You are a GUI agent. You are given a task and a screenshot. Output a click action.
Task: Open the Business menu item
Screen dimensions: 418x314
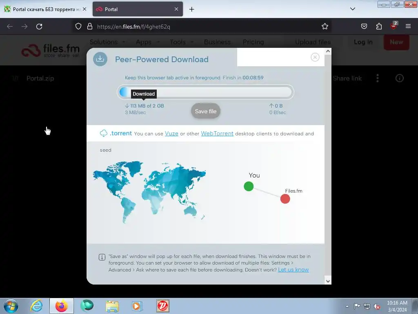217,42
